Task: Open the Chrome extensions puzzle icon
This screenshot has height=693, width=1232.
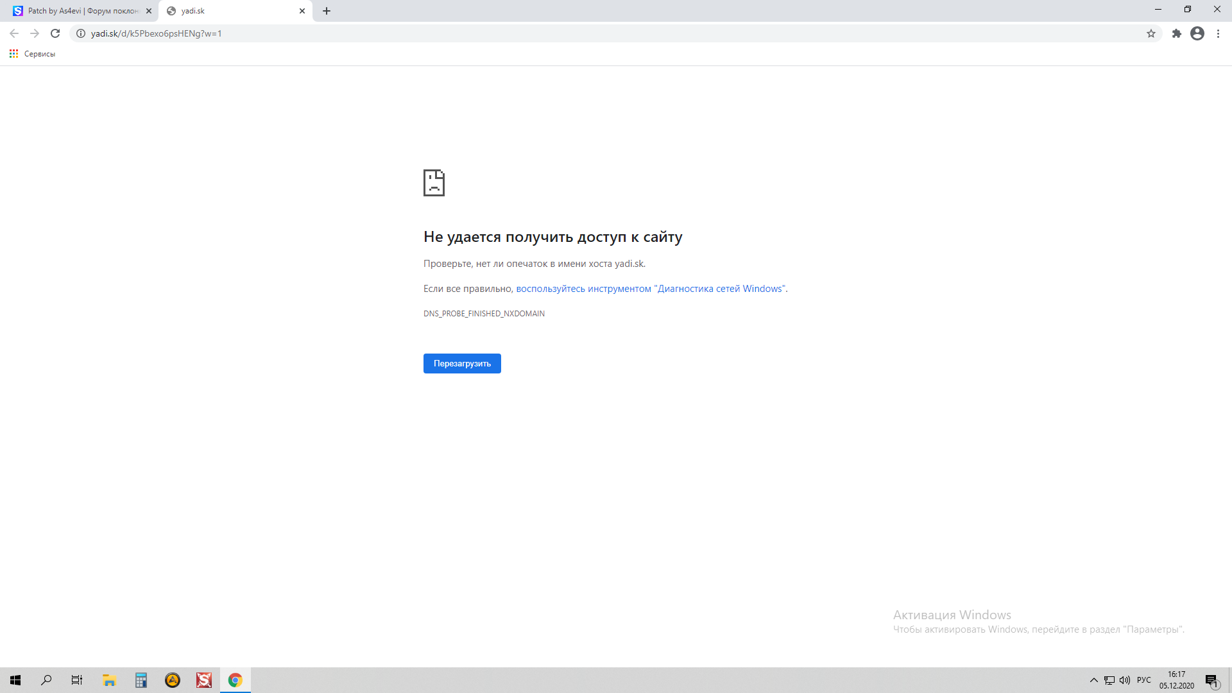Action: pyautogui.click(x=1176, y=33)
